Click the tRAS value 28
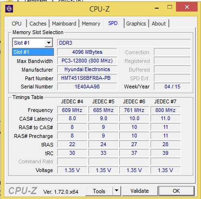The height and width of the screenshot is (199, 201). click(165, 144)
